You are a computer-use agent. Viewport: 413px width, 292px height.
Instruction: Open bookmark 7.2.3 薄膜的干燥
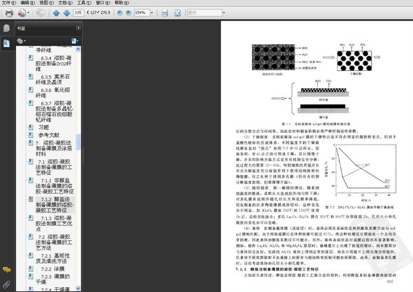[53, 279]
